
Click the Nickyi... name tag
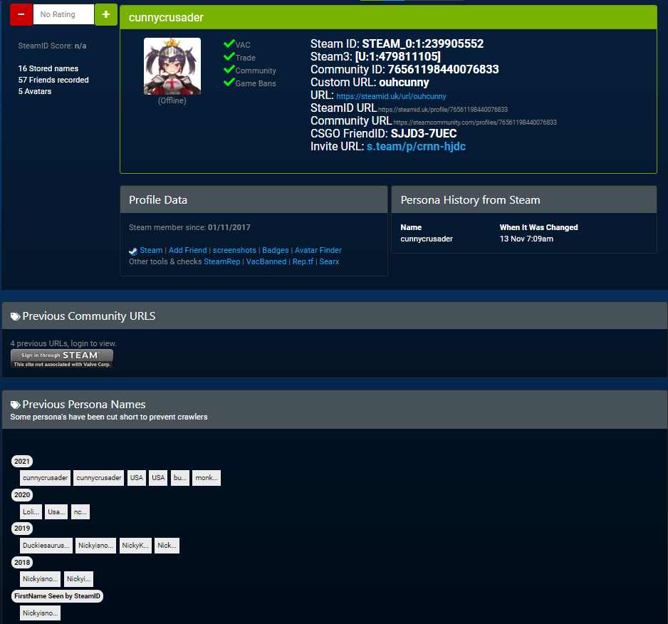tap(78, 579)
